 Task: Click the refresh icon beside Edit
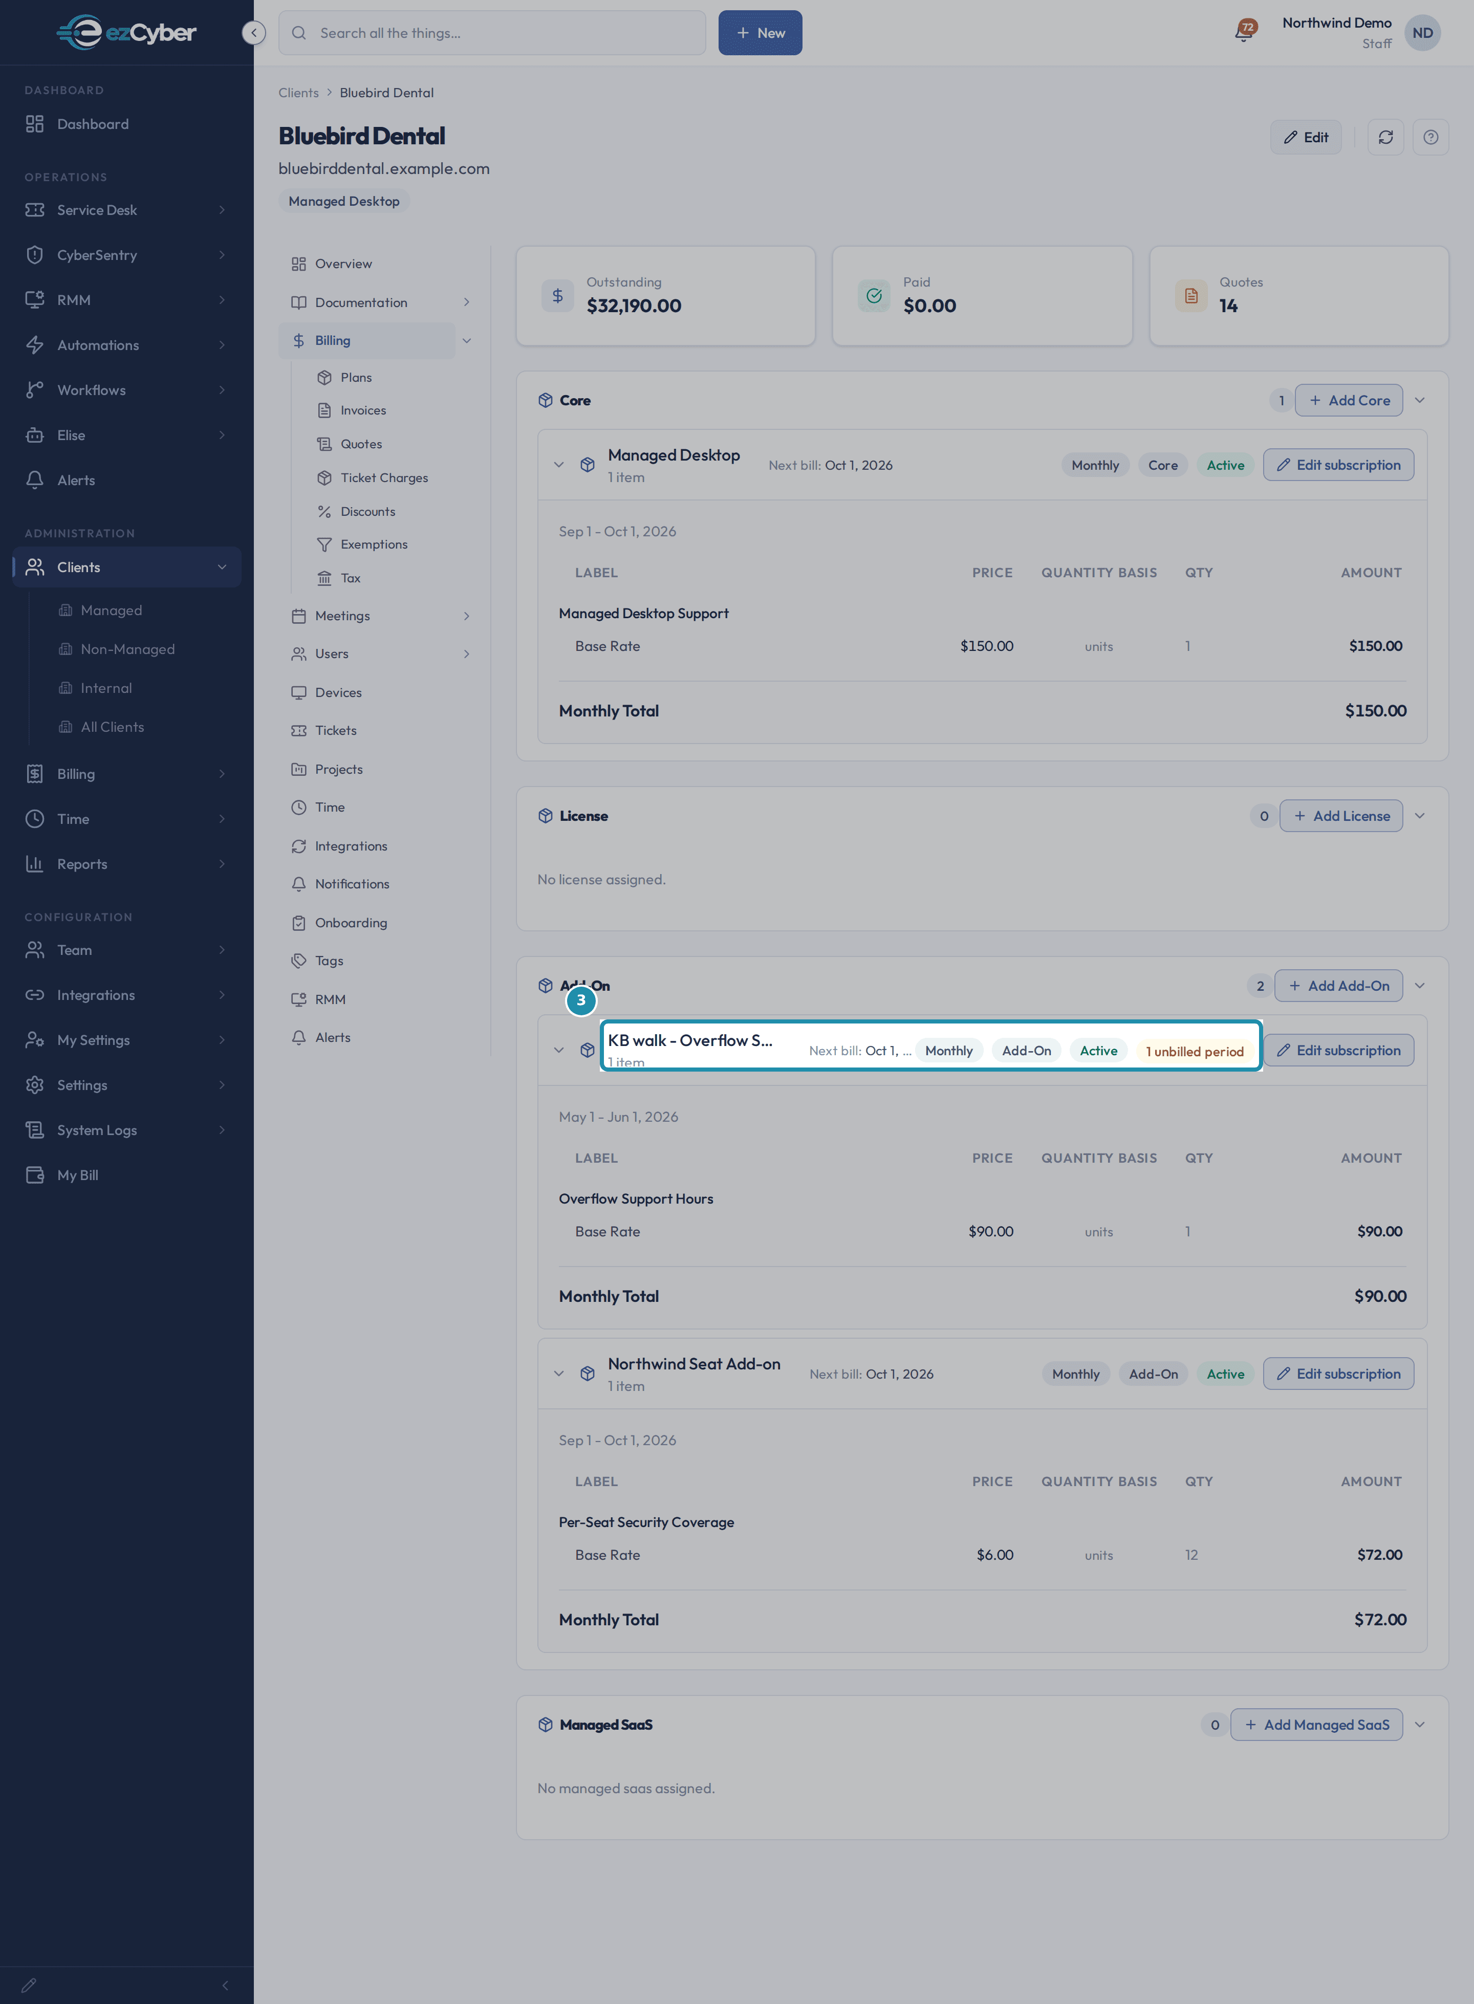[1385, 138]
